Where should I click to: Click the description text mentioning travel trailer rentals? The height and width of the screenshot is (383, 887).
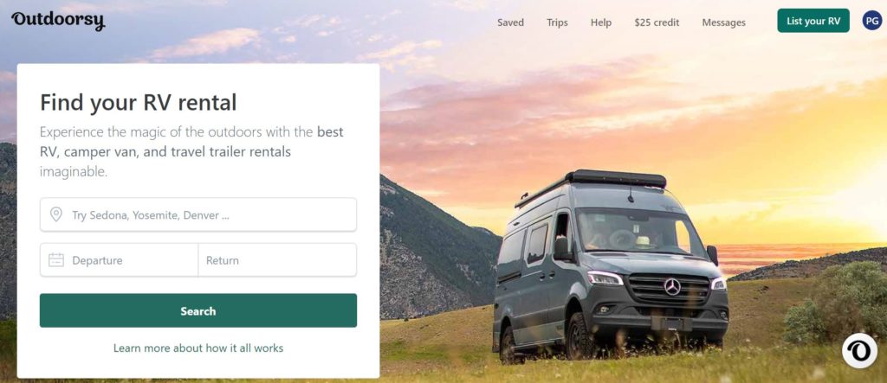[191, 152]
